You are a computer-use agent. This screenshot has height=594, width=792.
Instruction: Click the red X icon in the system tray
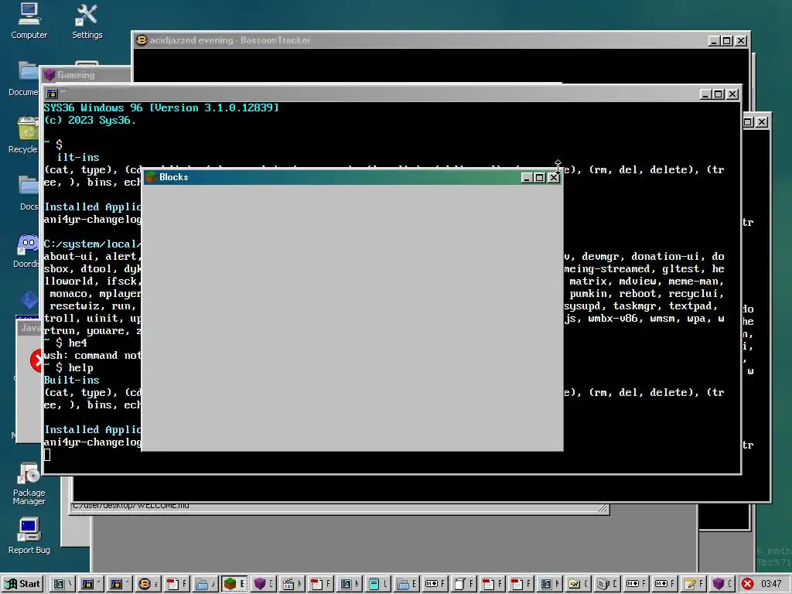click(748, 584)
